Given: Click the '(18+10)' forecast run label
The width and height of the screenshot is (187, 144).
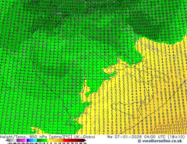Looking at the screenshot, I should click(176, 137).
